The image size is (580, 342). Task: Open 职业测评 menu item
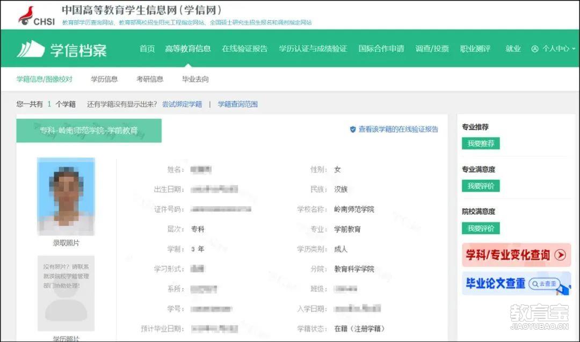click(475, 49)
